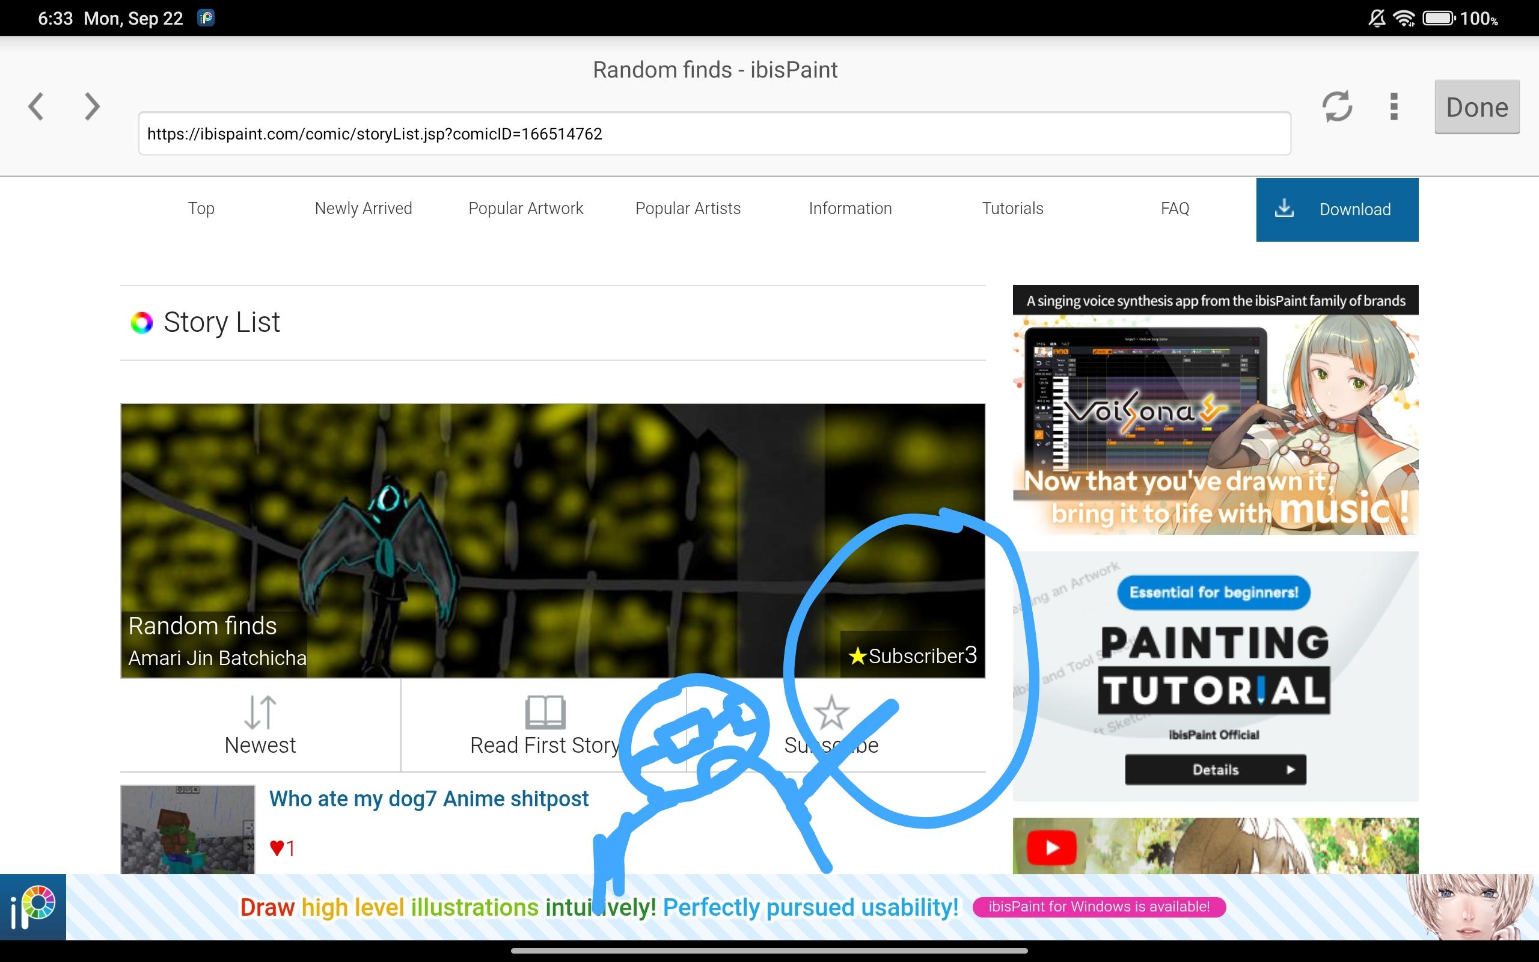The height and width of the screenshot is (962, 1539).
Task: Open the FAQ tab
Action: [x=1175, y=209]
